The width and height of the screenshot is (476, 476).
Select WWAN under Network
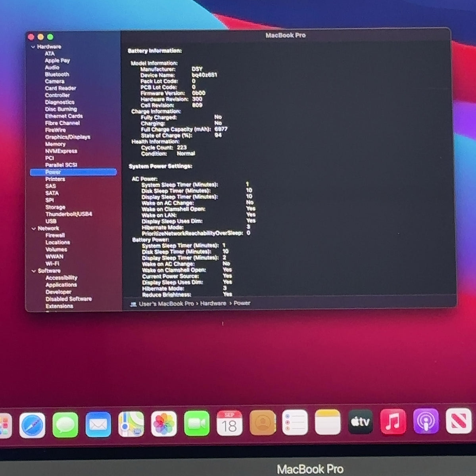tap(54, 257)
